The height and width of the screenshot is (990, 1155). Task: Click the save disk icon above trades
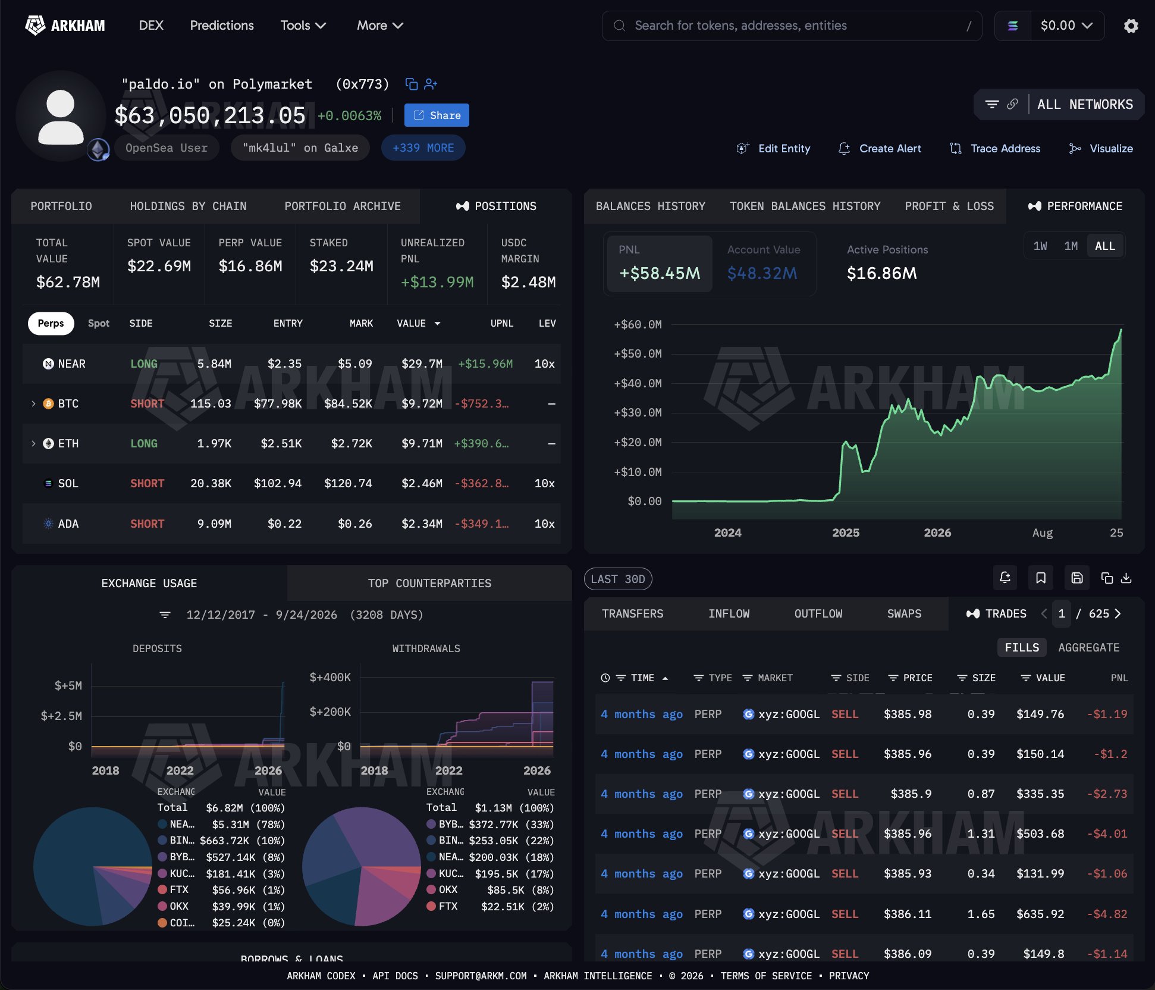pos(1077,578)
